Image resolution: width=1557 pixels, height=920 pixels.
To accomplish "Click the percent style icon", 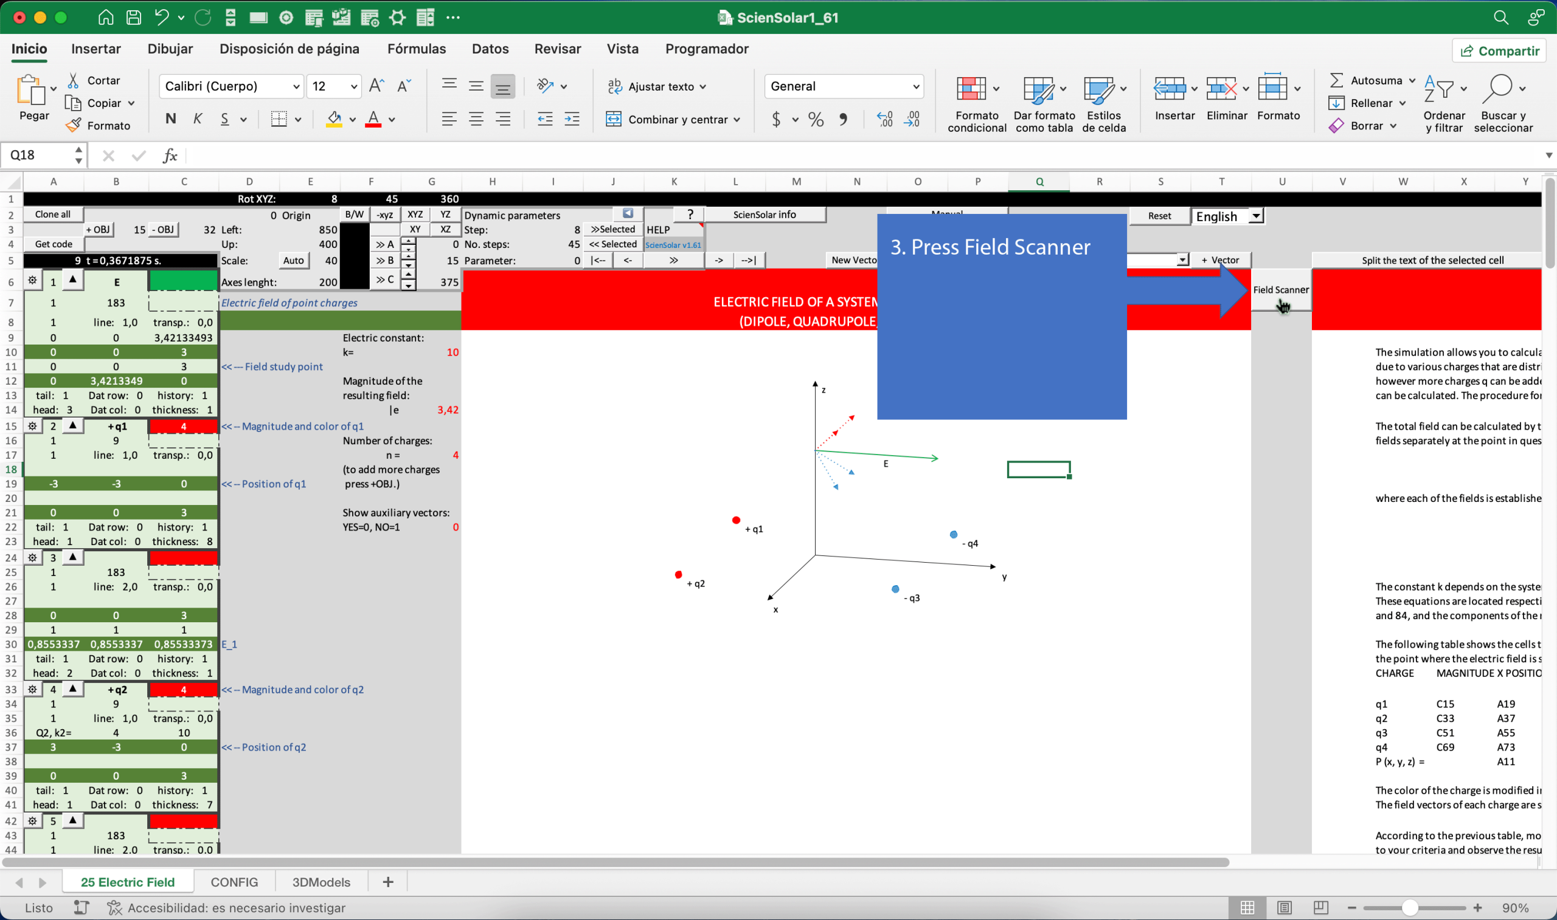I will point(816,119).
